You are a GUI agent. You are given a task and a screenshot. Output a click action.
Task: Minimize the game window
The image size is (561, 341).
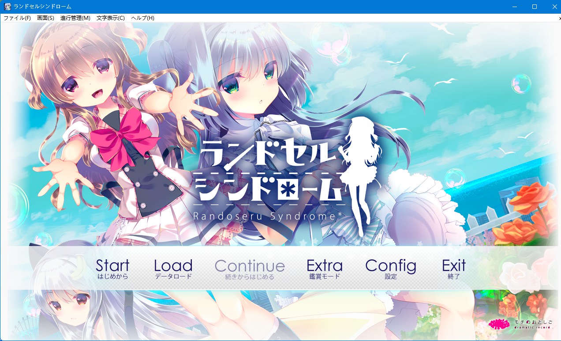pyautogui.click(x=514, y=7)
